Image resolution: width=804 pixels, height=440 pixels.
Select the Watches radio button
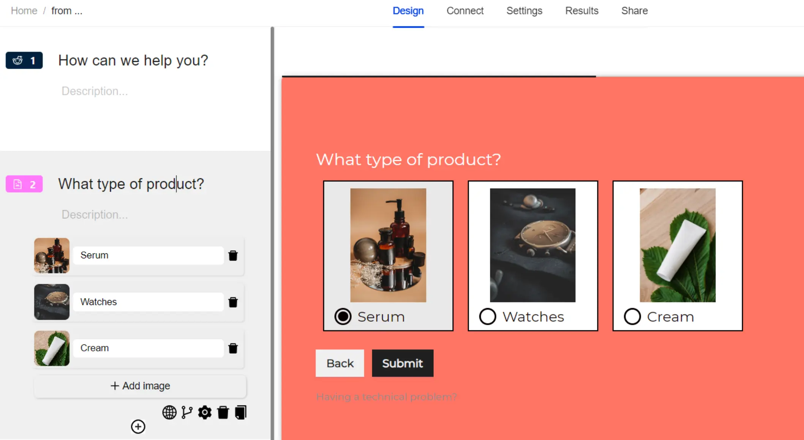(487, 316)
